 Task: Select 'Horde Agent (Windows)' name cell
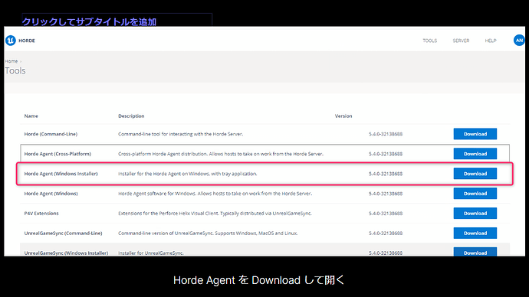pyautogui.click(x=51, y=194)
